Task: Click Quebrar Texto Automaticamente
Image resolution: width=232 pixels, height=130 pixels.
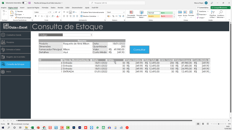Action: pyautogui.click(x=92, y=12)
